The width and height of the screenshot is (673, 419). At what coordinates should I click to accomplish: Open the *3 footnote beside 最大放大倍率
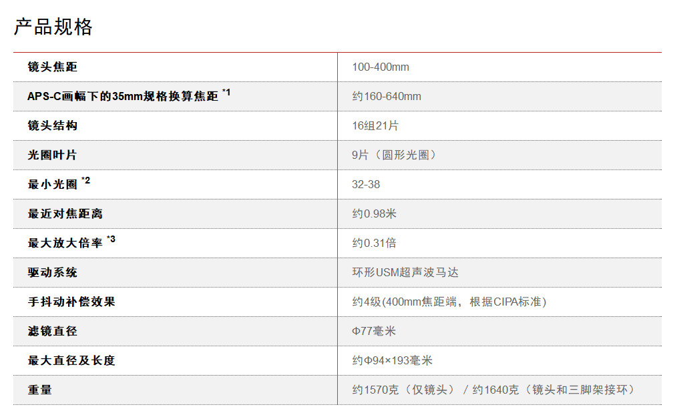pyautogui.click(x=111, y=240)
